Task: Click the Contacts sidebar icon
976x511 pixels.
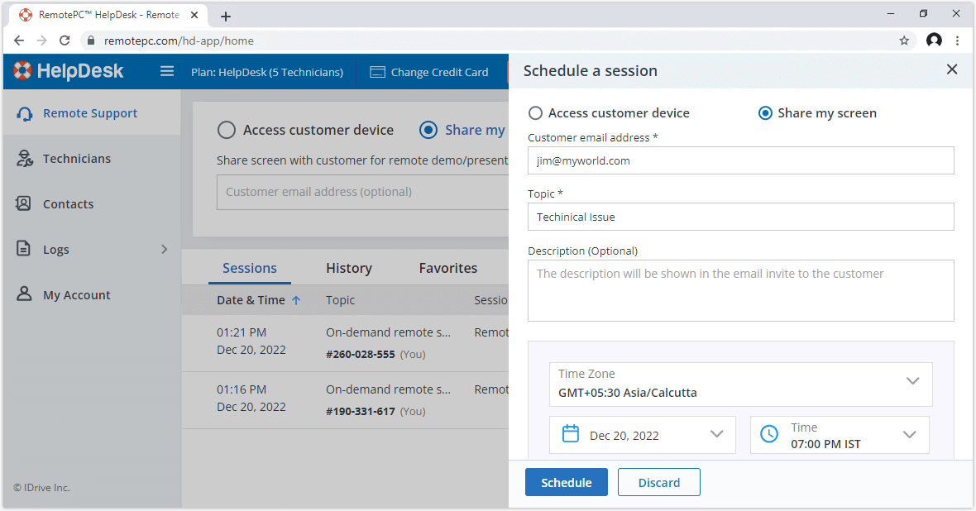Action: click(x=24, y=203)
